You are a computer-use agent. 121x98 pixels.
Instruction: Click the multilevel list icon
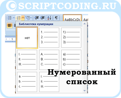[x=27, y=18]
